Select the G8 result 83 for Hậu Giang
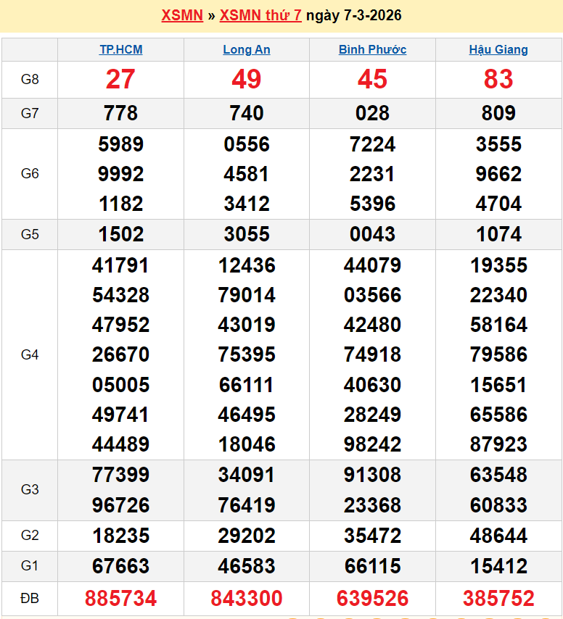563x619 pixels. click(498, 79)
